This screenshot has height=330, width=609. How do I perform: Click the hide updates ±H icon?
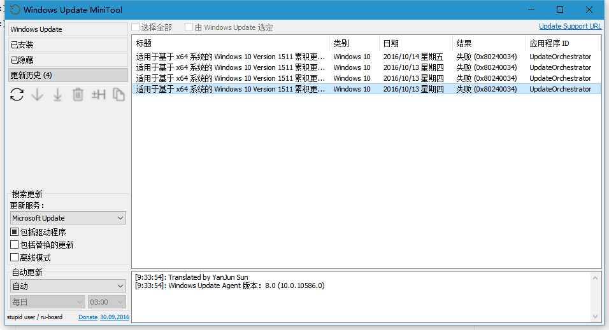tap(98, 95)
